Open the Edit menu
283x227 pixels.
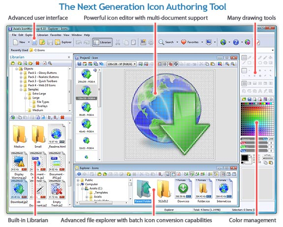coord(21,35)
